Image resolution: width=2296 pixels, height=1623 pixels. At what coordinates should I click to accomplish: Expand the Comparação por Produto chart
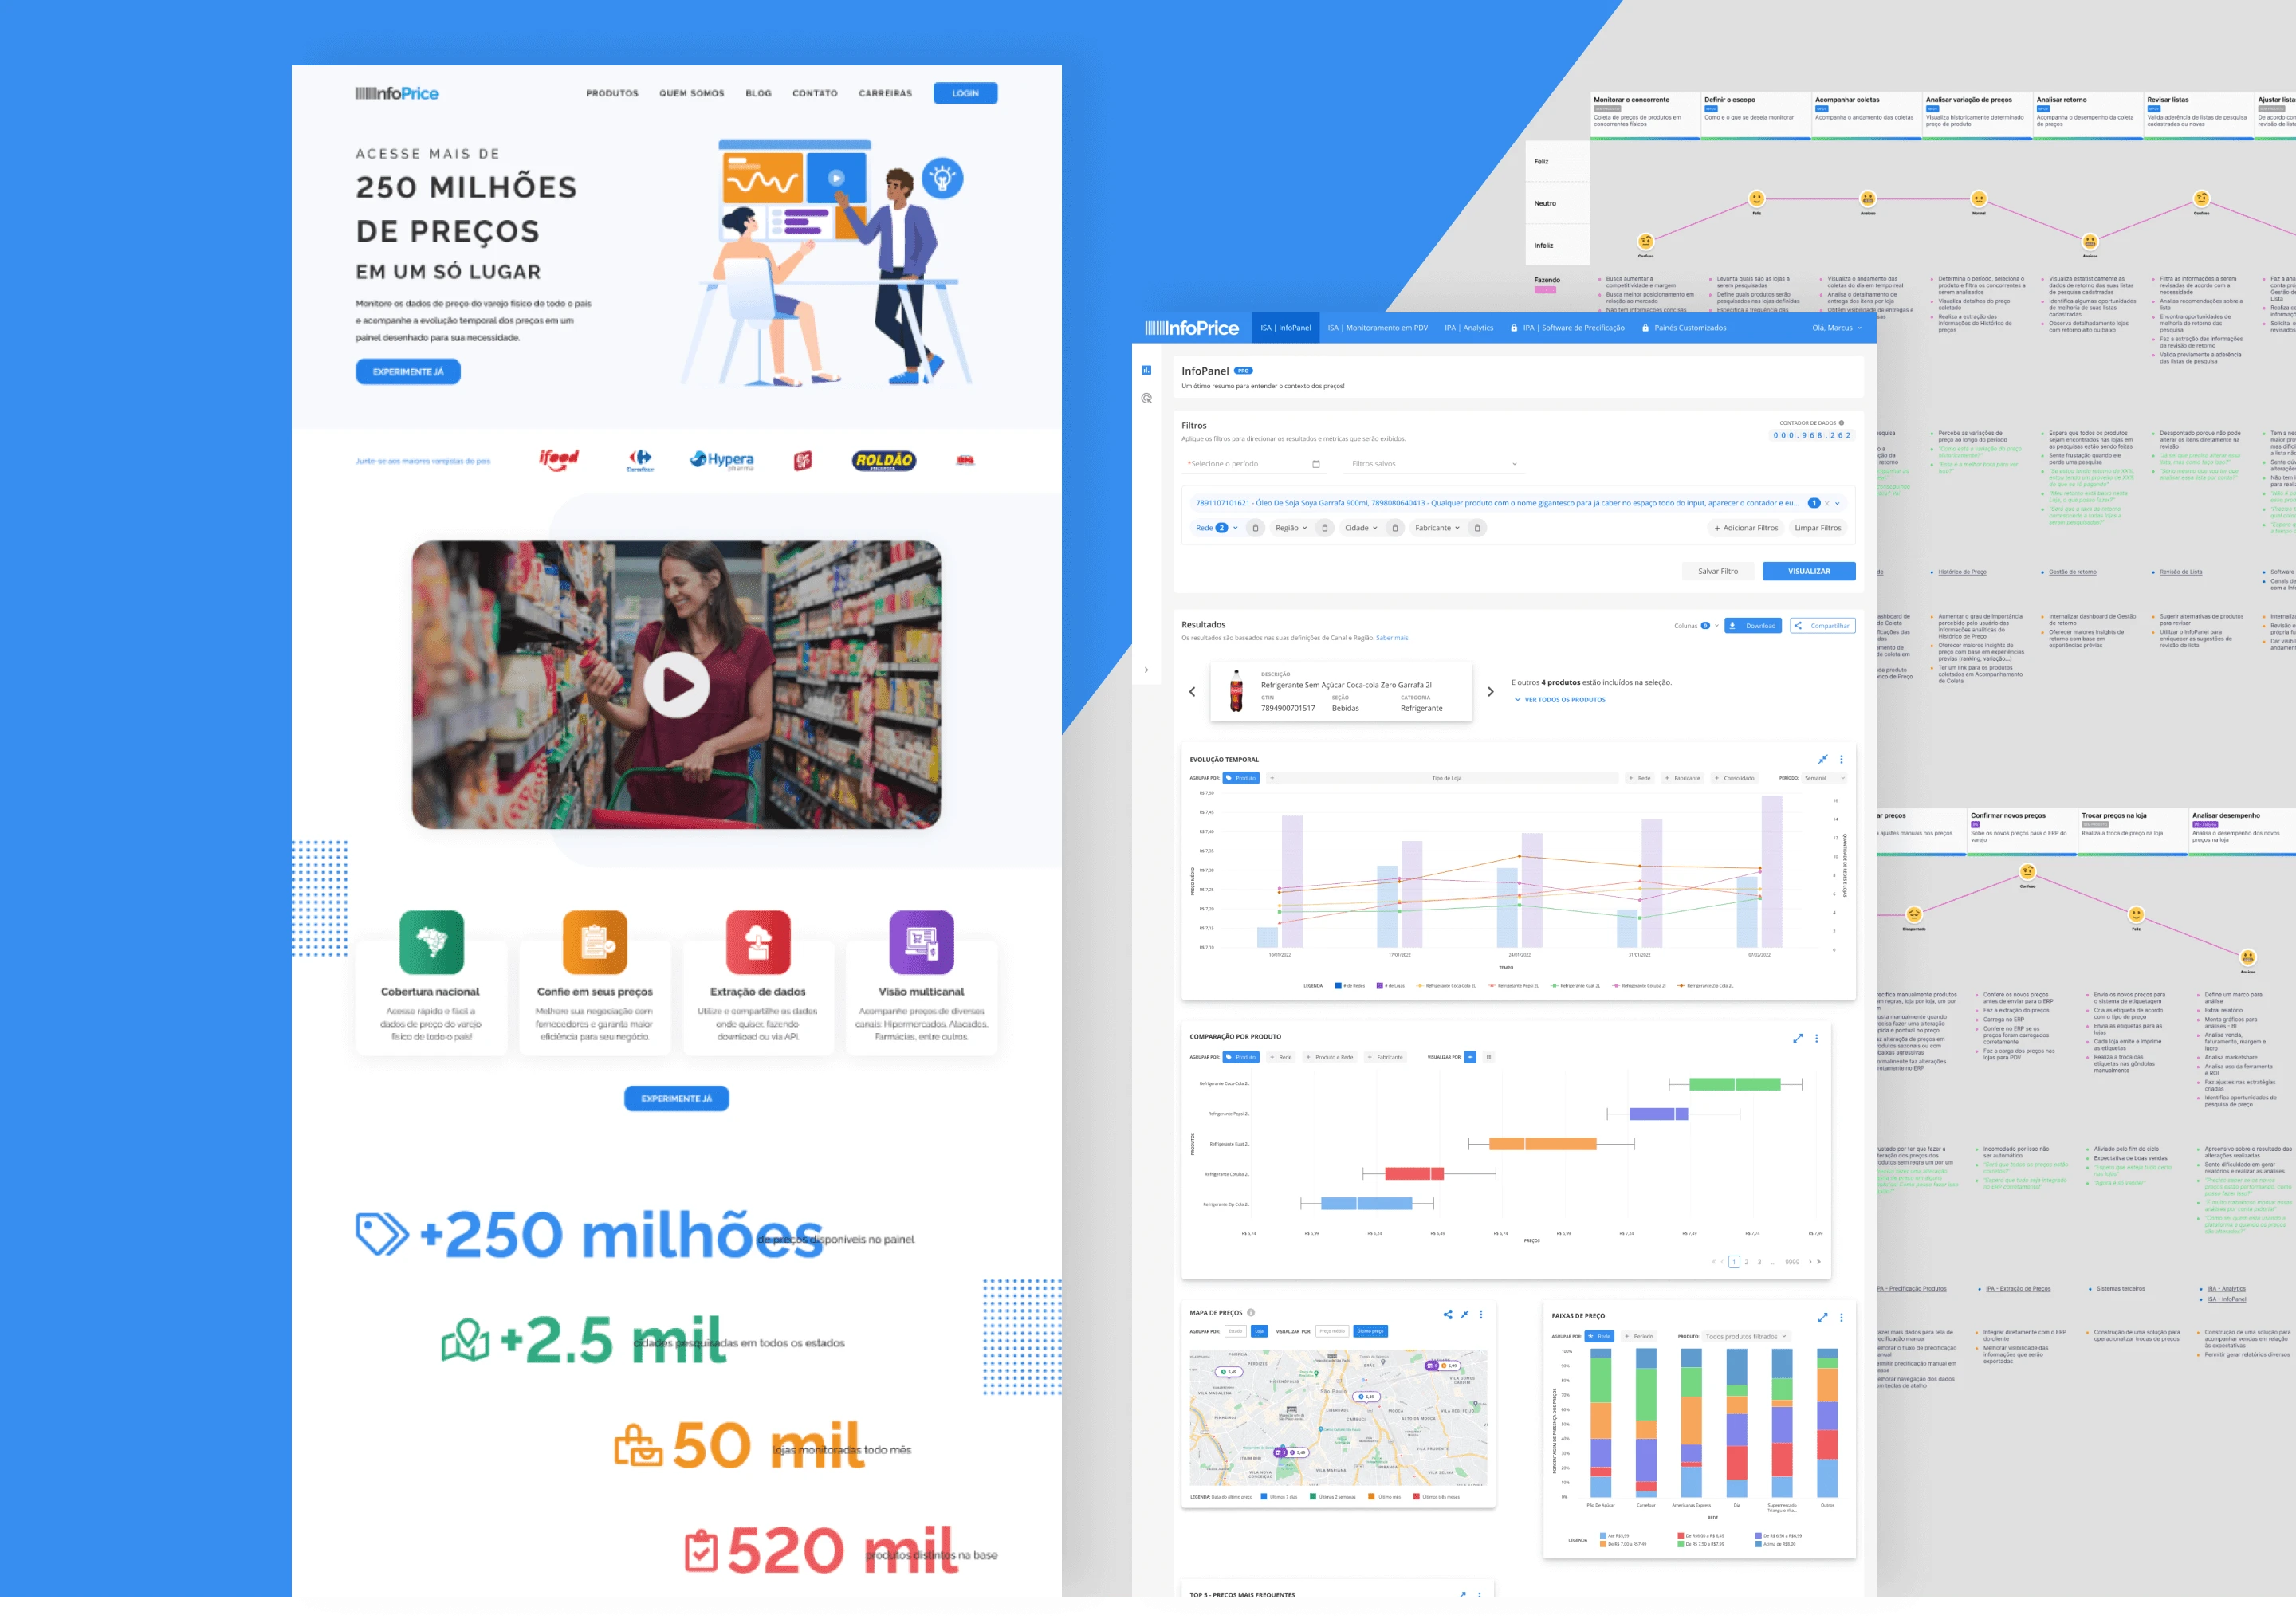(1797, 1038)
